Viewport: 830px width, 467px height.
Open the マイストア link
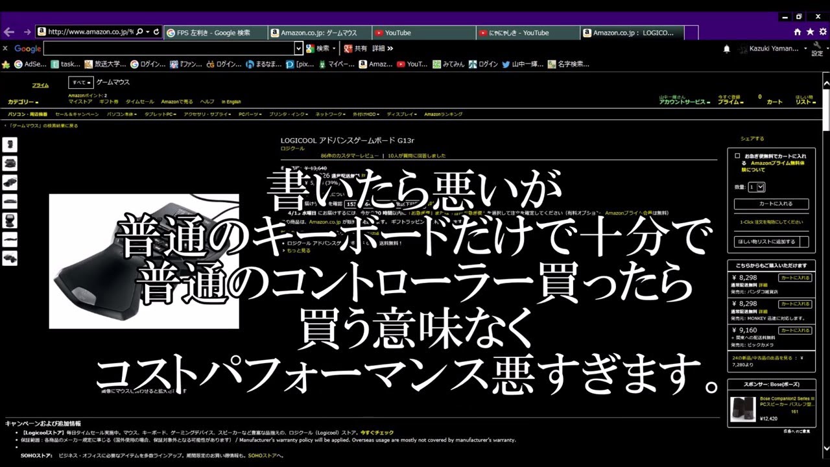80,102
